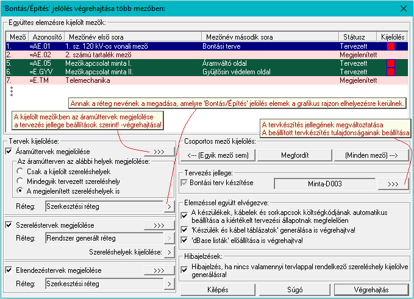
Task: Click 'Státusz' column header
Action: tap(357, 37)
